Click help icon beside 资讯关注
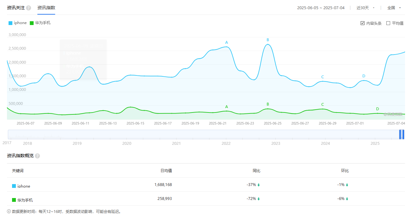 (x=29, y=8)
